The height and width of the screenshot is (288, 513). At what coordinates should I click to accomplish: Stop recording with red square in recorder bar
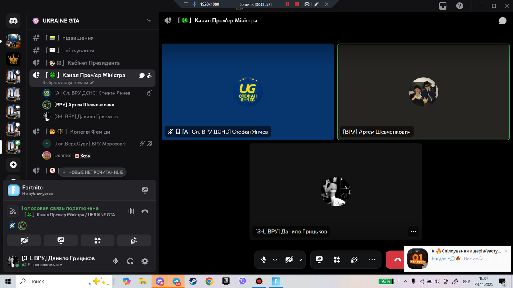click(297, 4)
